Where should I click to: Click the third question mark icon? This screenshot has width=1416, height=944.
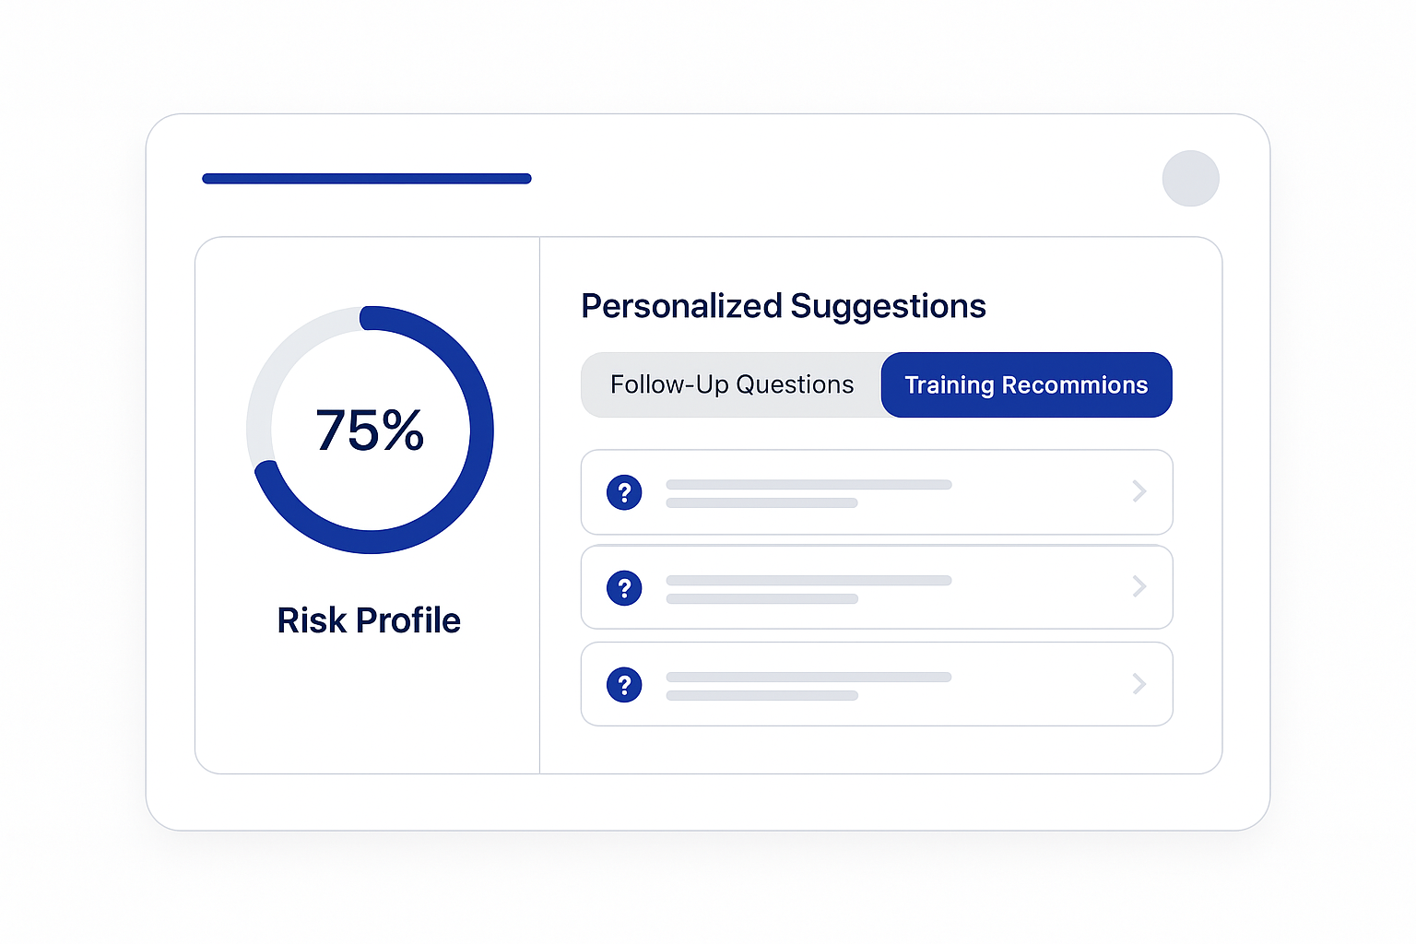point(624,684)
